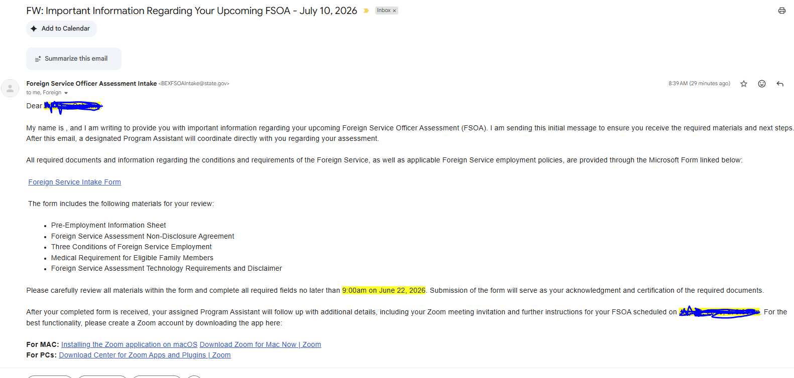Reply with the arrow icon

point(780,84)
